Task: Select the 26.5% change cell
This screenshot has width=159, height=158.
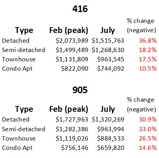Action: tap(148, 139)
